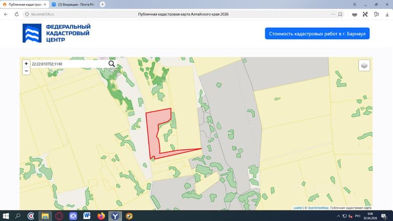
Task: Zoom in the map with plus button
Action: point(26,64)
